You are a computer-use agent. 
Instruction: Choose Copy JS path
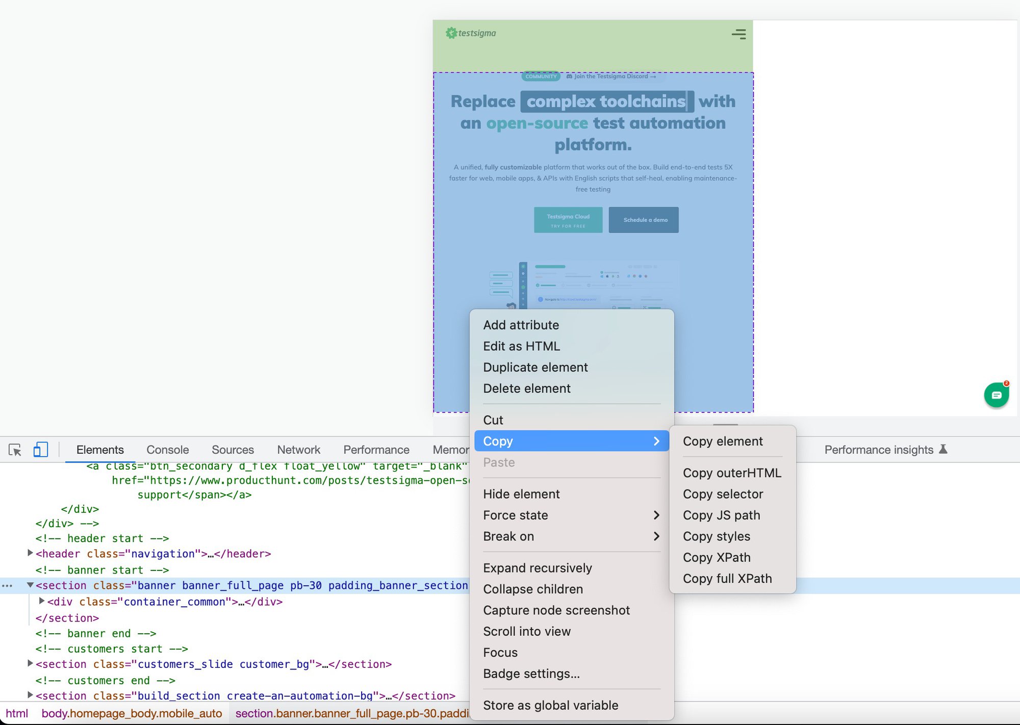tap(732, 515)
